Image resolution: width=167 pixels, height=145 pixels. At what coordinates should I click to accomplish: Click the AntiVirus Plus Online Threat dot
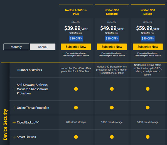(x=76, y=107)
